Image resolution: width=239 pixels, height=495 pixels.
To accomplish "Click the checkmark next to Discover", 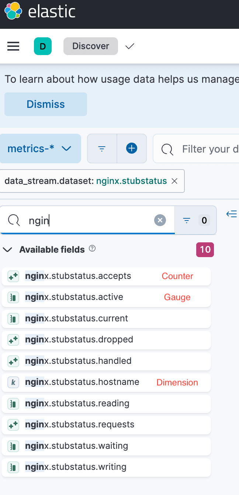I will point(130,47).
